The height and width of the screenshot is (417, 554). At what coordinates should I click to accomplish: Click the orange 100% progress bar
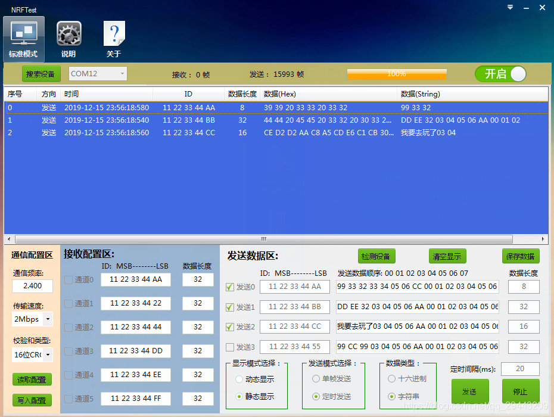point(397,74)
